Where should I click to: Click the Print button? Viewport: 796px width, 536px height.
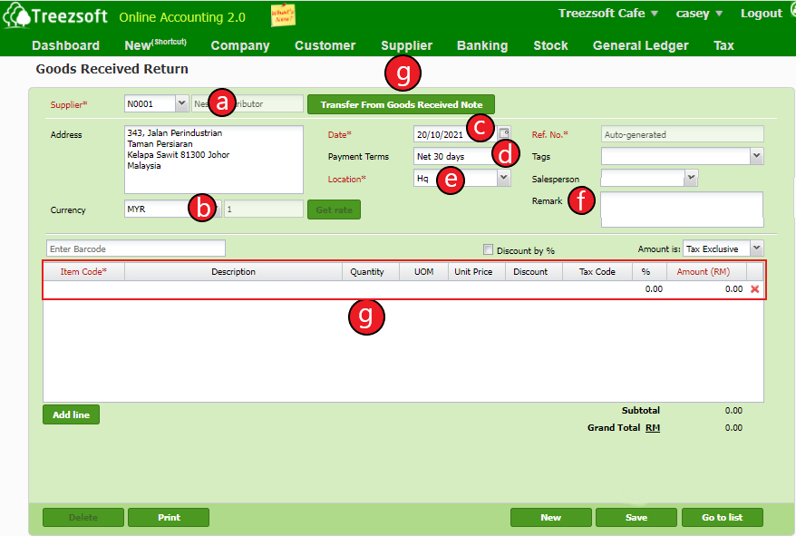pos(169,517)
